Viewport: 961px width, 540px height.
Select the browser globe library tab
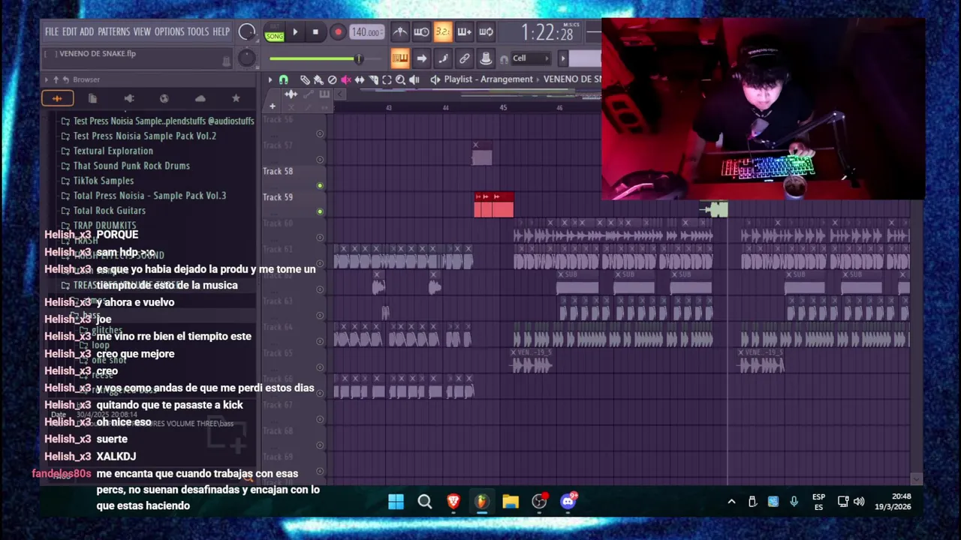[164, 98]
